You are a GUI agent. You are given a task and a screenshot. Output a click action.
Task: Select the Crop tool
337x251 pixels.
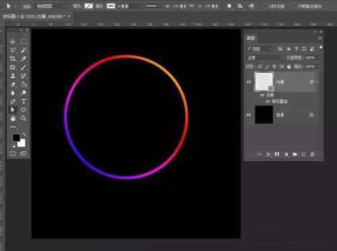(13, 59)
